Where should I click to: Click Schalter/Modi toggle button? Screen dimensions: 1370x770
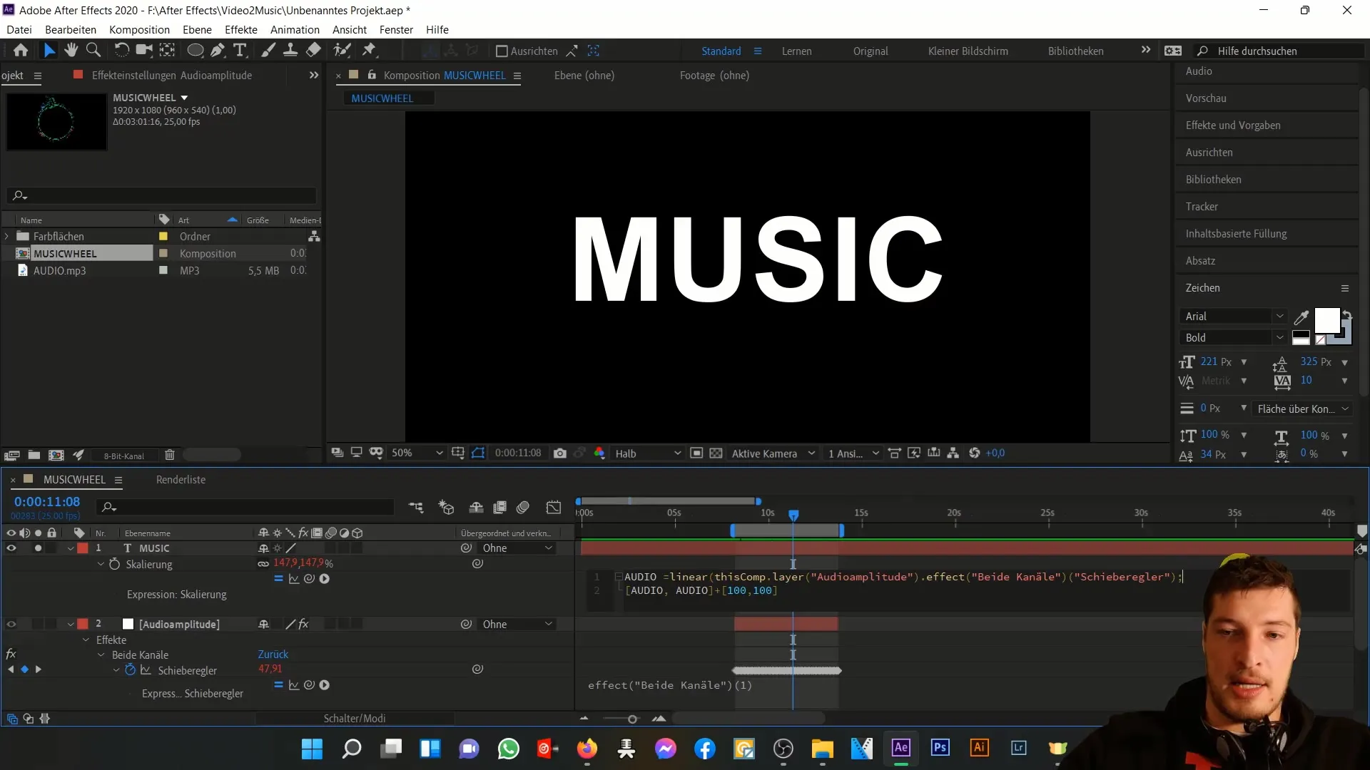[355, 719]
